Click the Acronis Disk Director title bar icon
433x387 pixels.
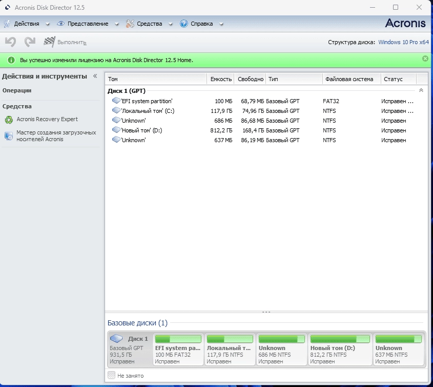pyautogui.click(x=8, y=8)
